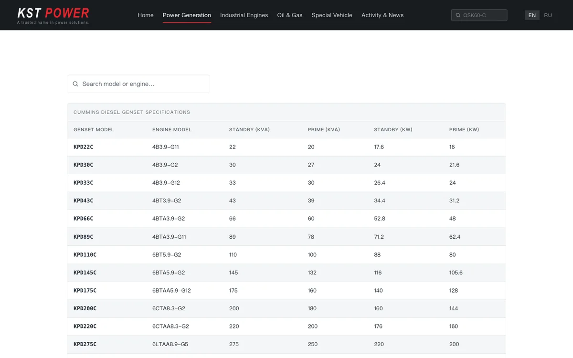
Task: Click engine model 6BTA5.9-G2
Action: (169, 273)
